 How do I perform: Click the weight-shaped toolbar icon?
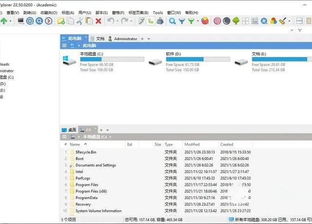160,21
